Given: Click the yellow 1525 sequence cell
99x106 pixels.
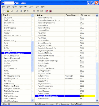Looking at the screenshot, I should click(x=87, y=96).
